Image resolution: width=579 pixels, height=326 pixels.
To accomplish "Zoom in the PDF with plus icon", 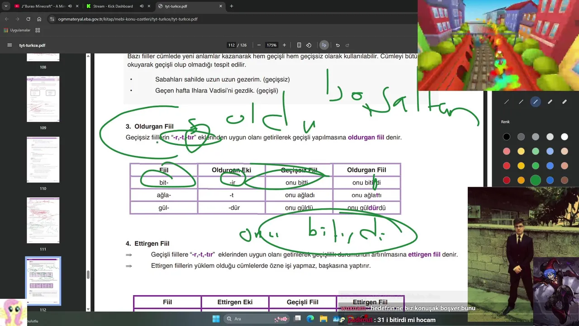I will tap(284, 45).
